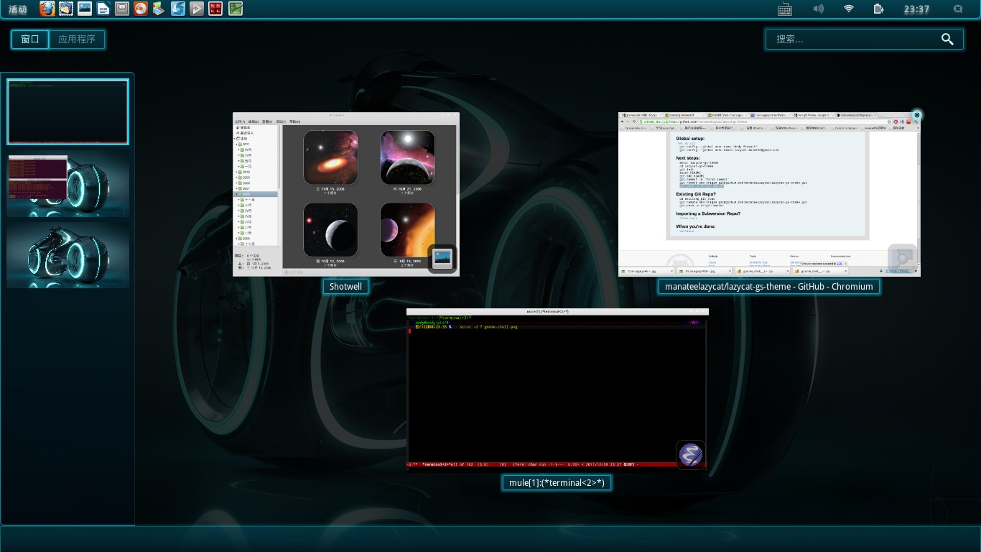Click the scrot command line in terminal window
Screen dimensions: 981x552
[x=488, y=327]
